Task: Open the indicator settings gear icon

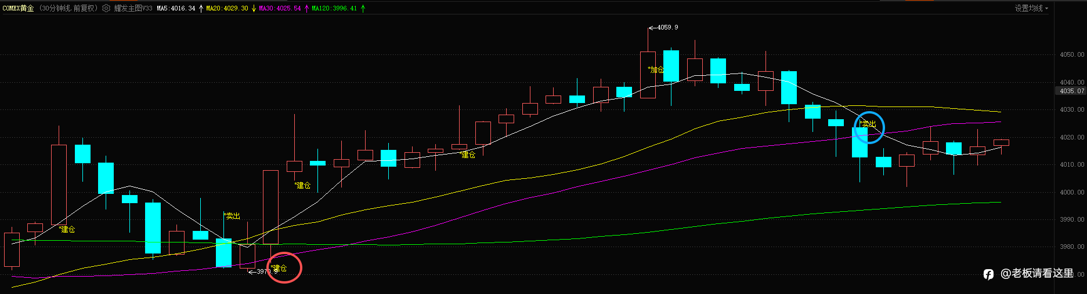Action: (x=106, y=8)
